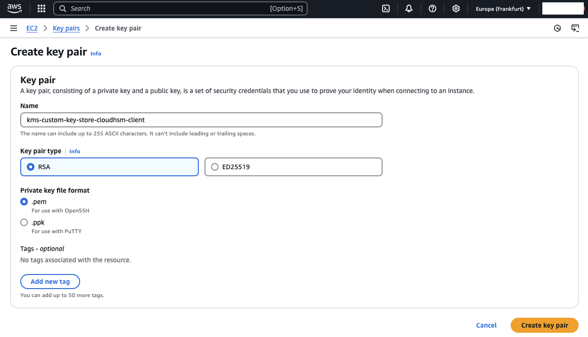Select the .pem file format option
The image size is (588, 337).
(x=24, y=201)
